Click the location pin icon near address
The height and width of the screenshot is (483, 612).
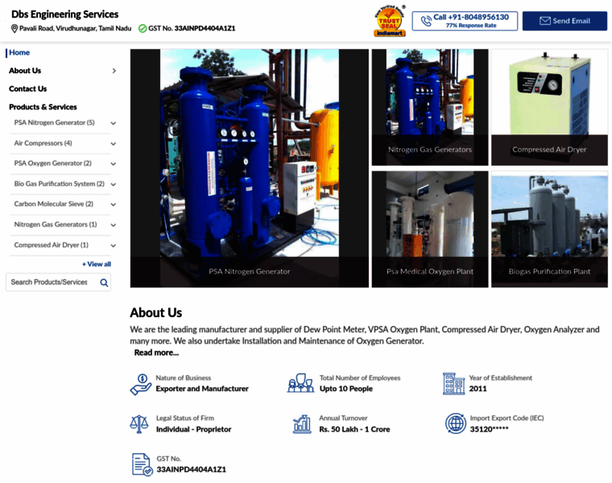point(14,28)
